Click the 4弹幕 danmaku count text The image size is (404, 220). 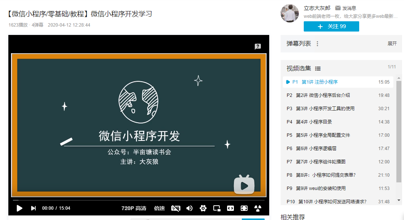[x=38, y=25]
